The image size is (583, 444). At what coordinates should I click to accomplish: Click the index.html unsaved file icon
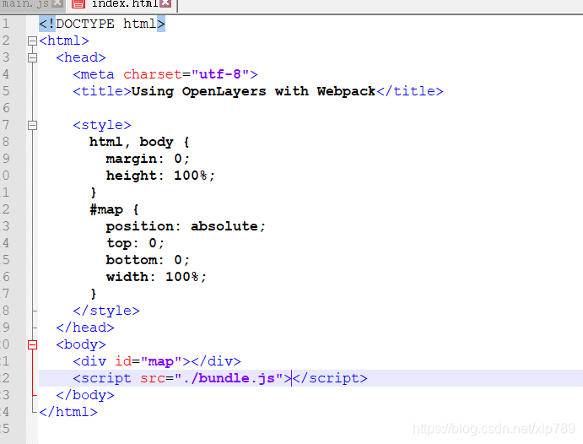pos(78,4)
